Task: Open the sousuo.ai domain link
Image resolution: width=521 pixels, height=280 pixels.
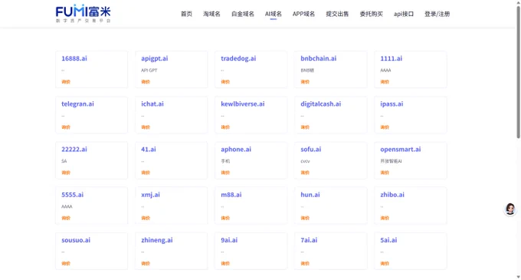Action: coord(76,240)
